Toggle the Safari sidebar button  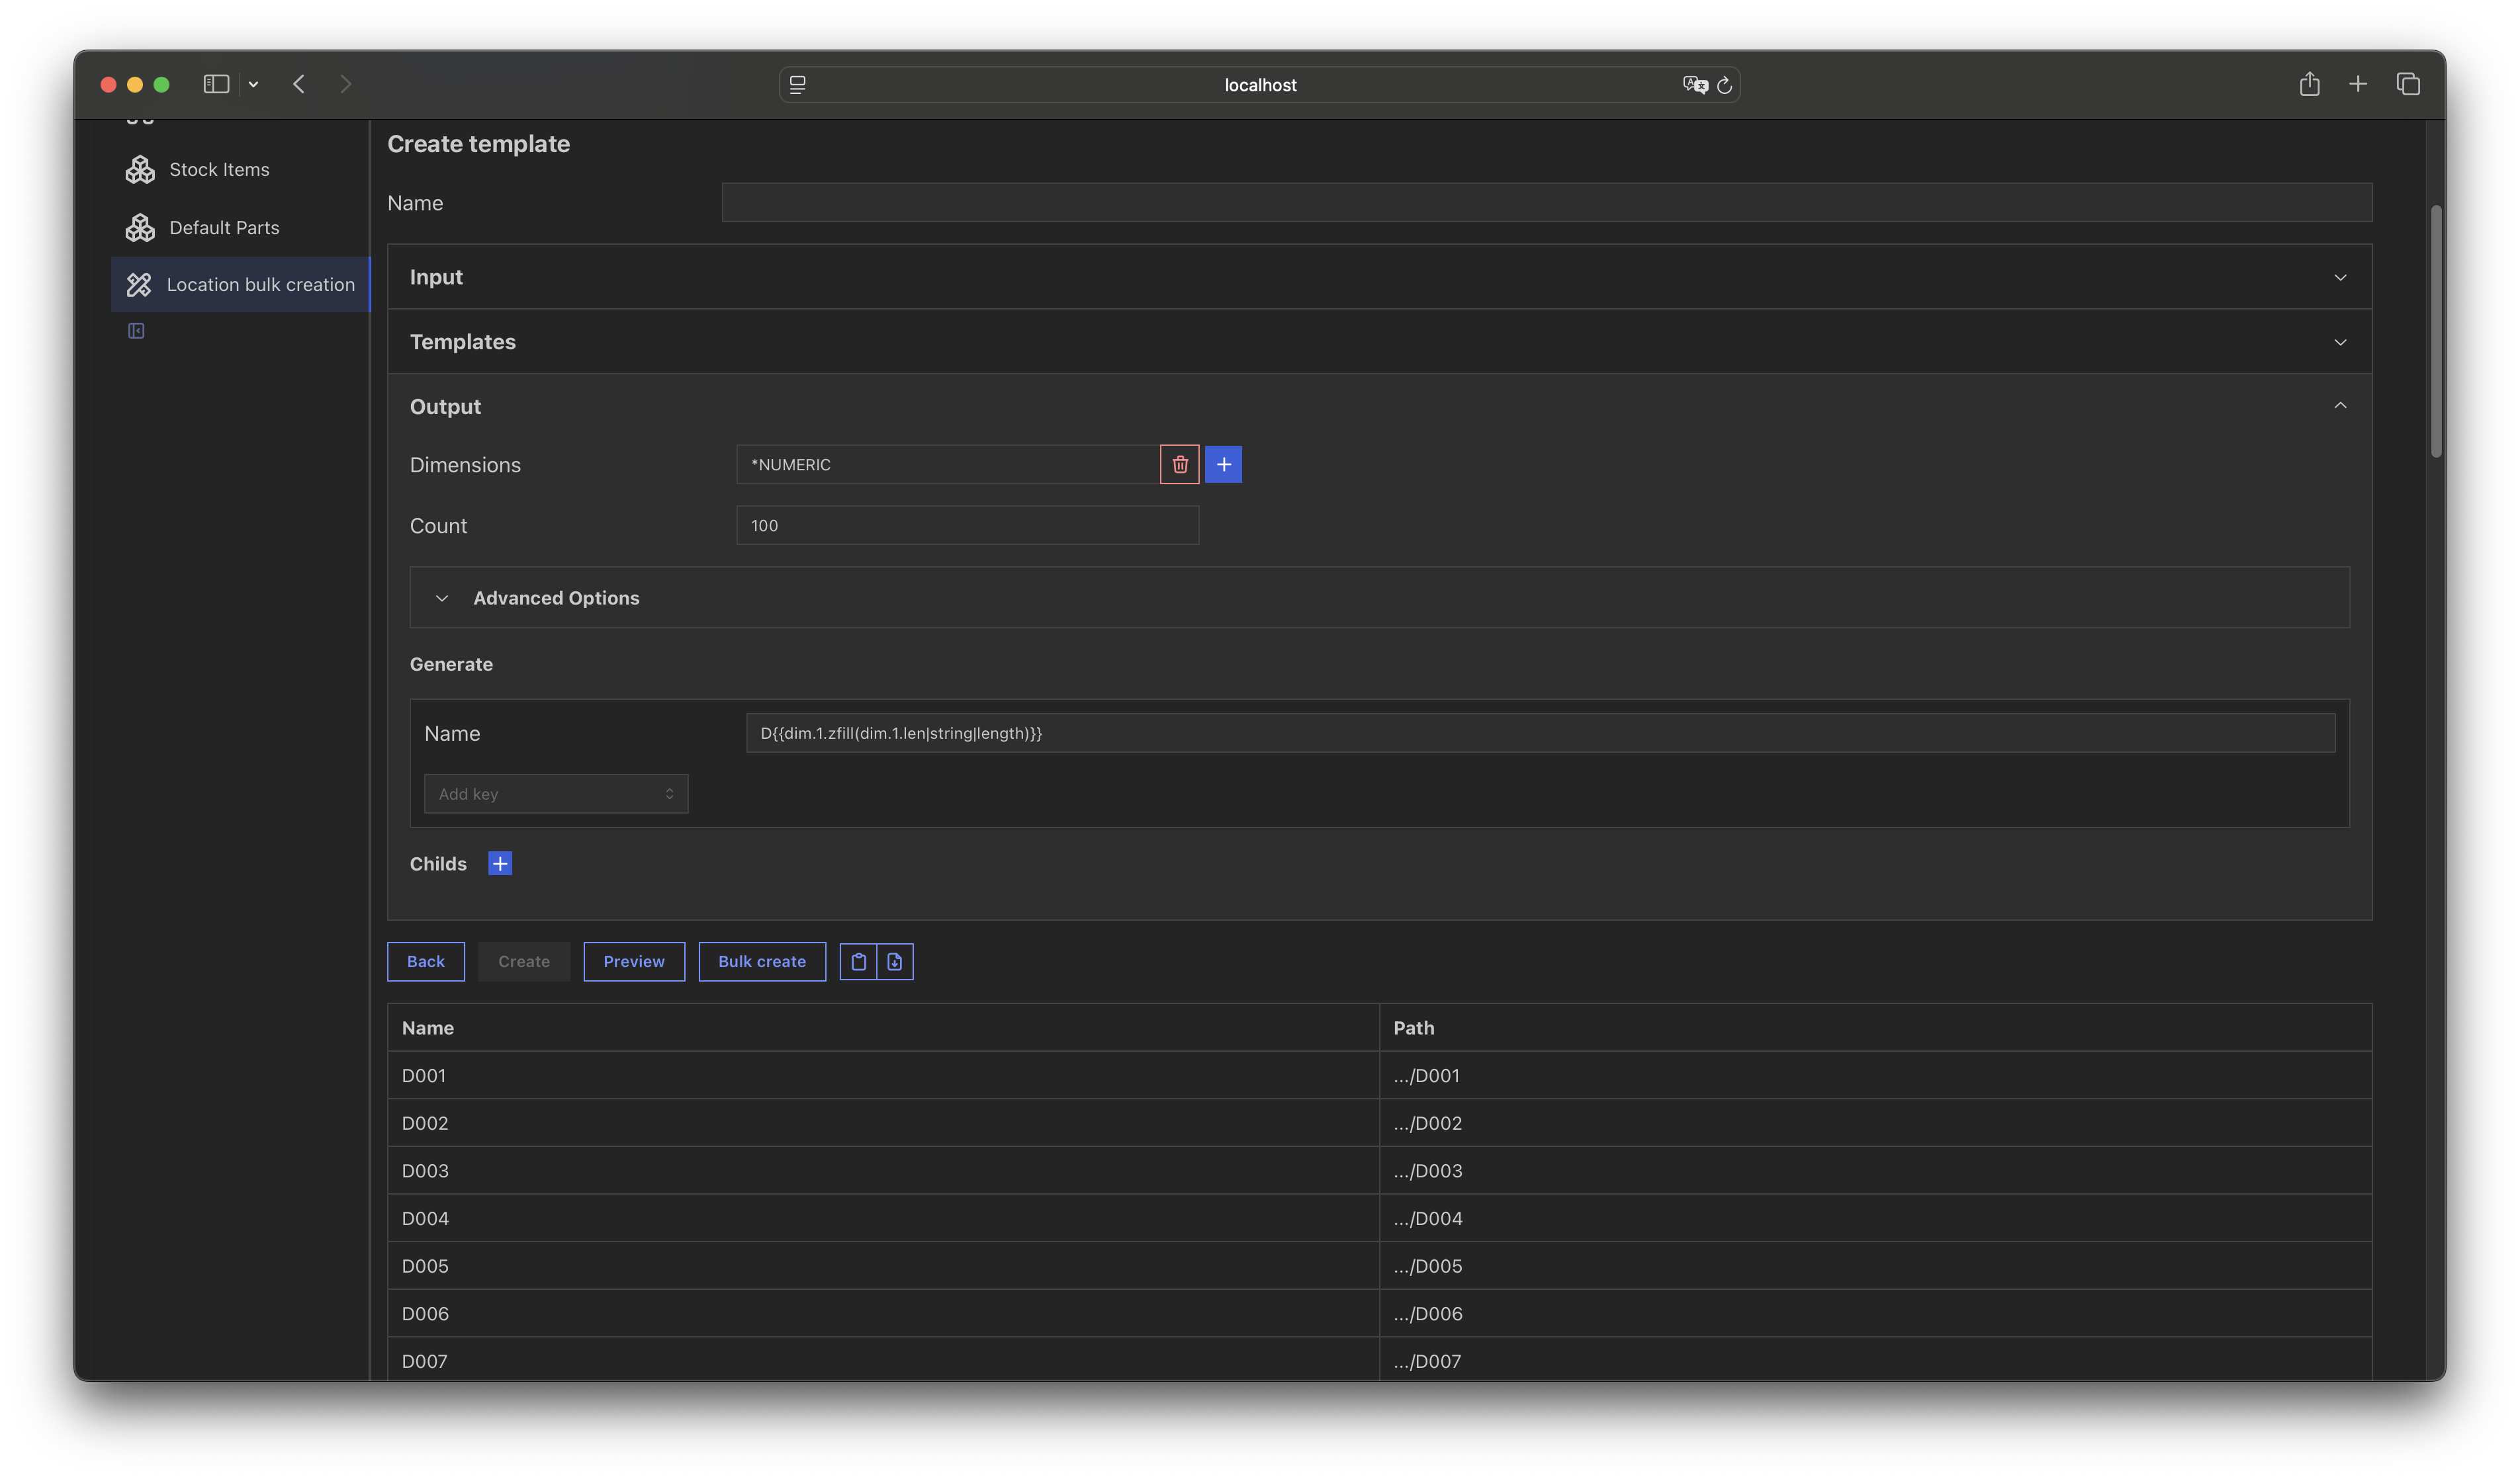point(216,84)
